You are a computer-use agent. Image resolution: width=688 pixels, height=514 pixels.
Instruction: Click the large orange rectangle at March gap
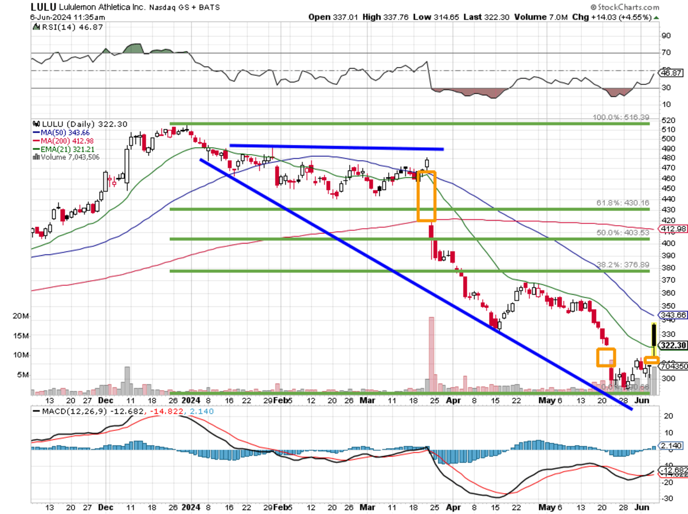(426, 196)
